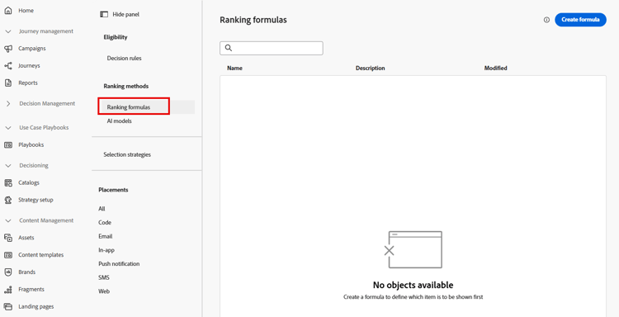Expand the Decision Management section
619x317 pixels.
tap(8, 103)
